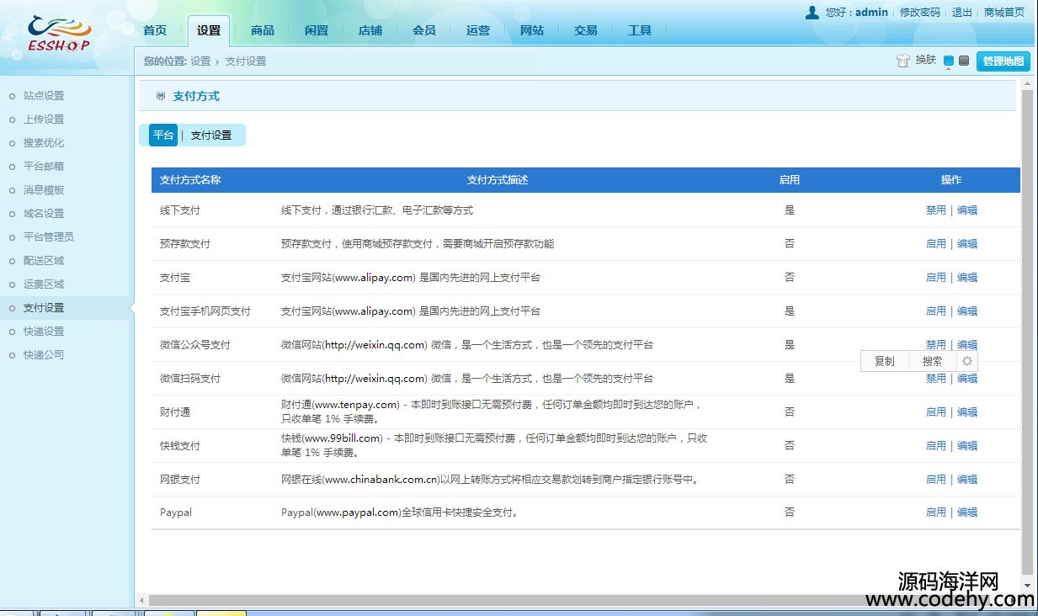Open 配送区域 in the sidebar

pyautogui.click(x=44, y=261)
